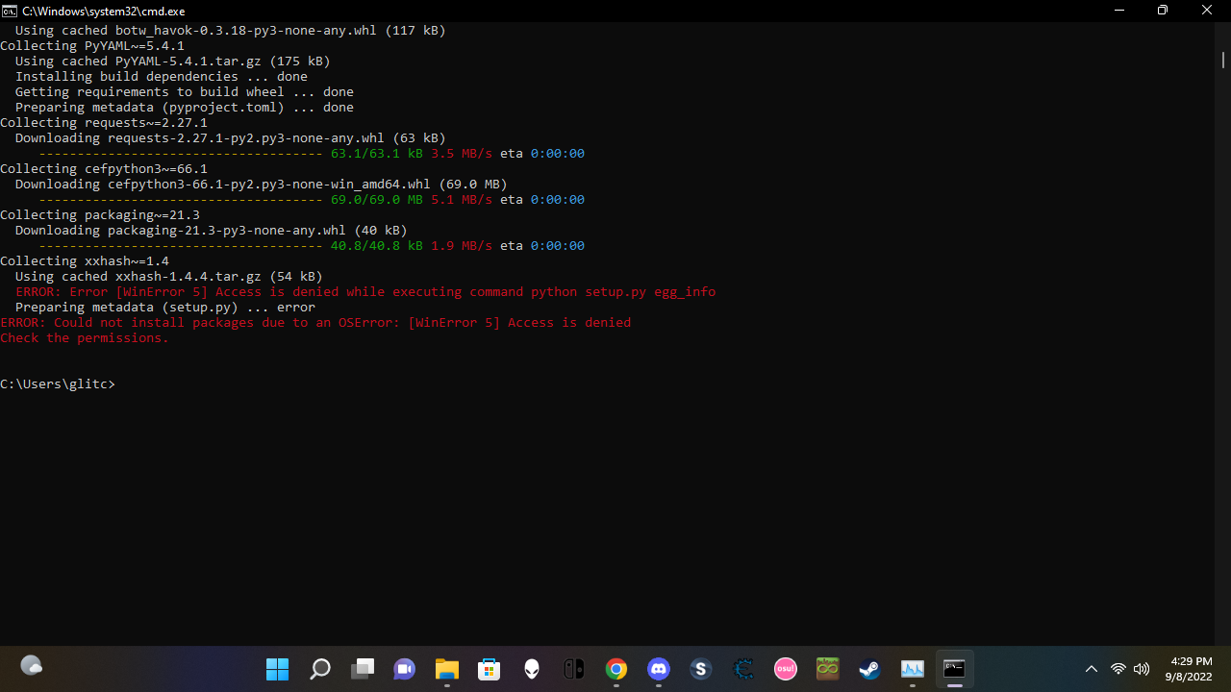Click the C:\Windows\system32\cmd.exe title text
Viewport: 1231px width, 692px height.
coord(104,11)
